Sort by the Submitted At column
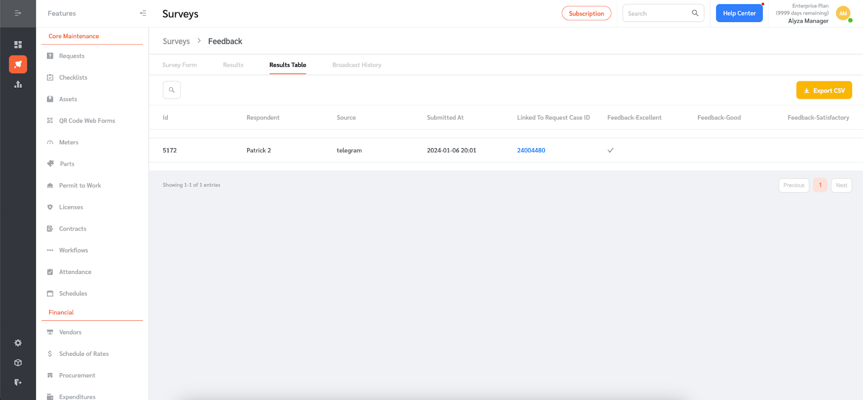The height and width of the screenshot is (400, 863). [445, 117]
